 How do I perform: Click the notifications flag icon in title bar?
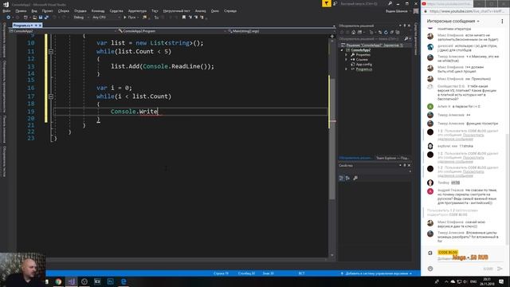(x=326, y=3)
